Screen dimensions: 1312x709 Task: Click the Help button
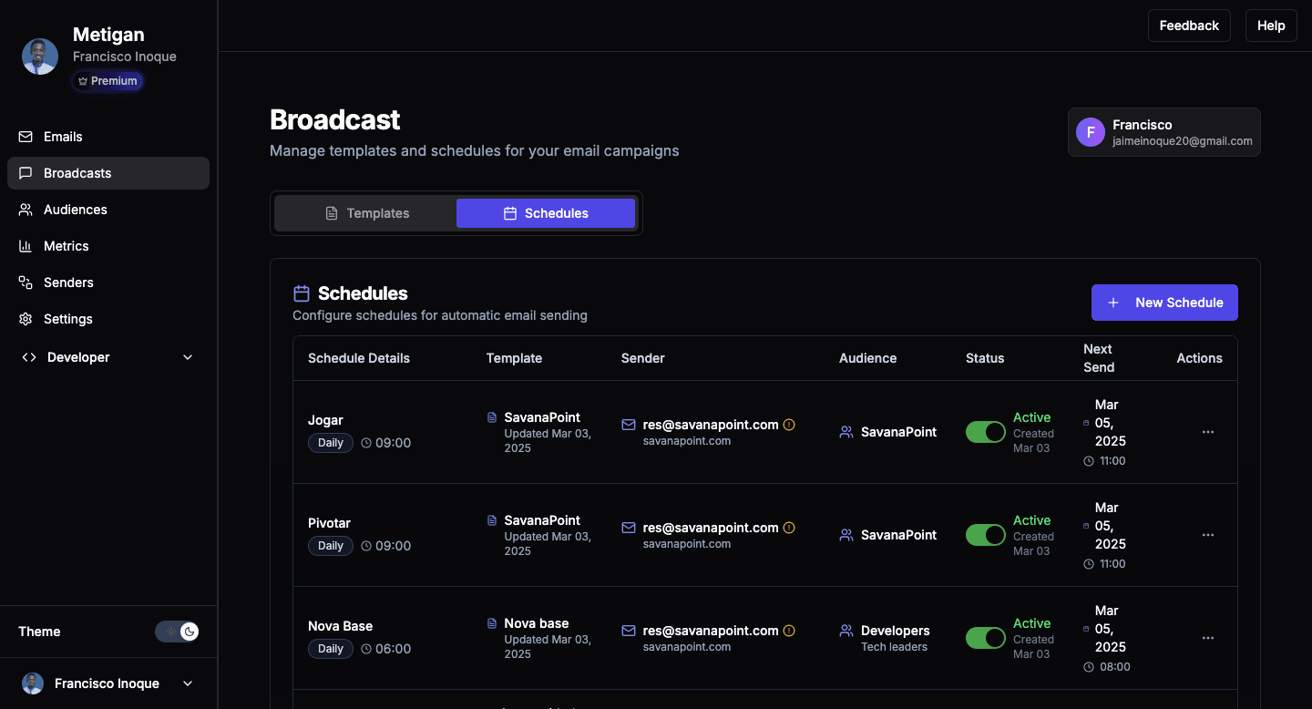click(1271, 26)
